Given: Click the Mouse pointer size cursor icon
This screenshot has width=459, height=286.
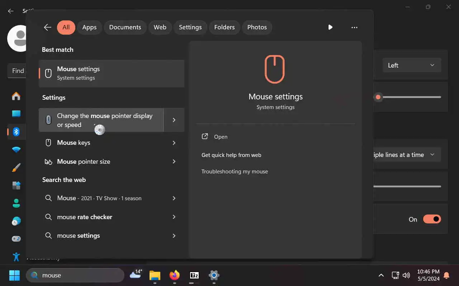Looking at the screenshot, I should click(x=48, y=162).
